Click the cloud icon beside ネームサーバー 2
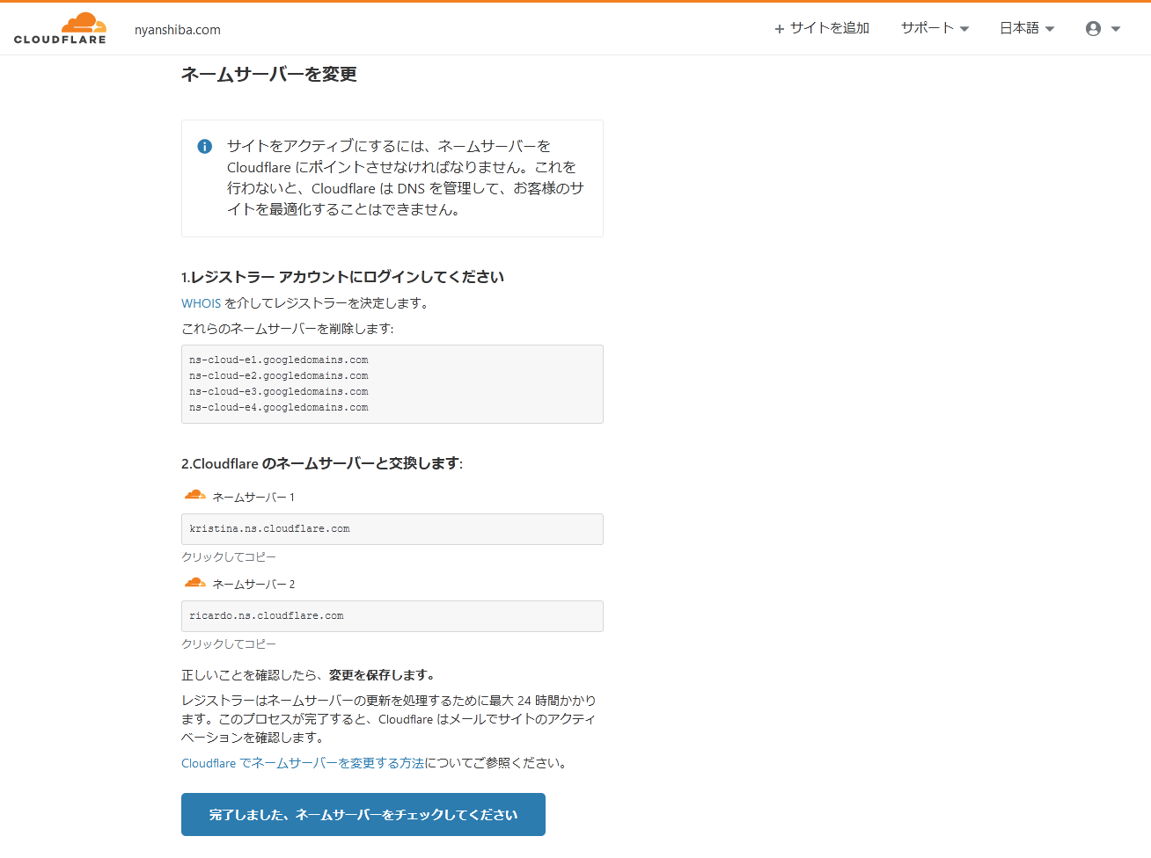The width and height of the screenshot is (1151, 858). [x=194, y=580]
